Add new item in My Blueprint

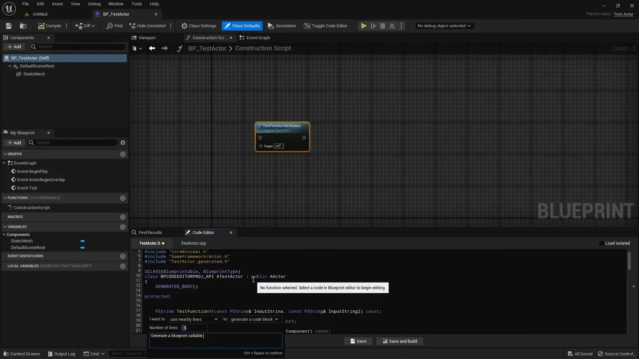tap(14, 143)
